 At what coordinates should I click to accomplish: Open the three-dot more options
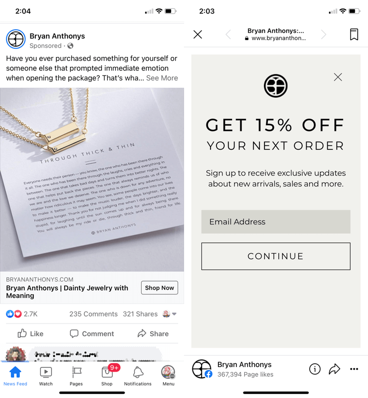354,369
